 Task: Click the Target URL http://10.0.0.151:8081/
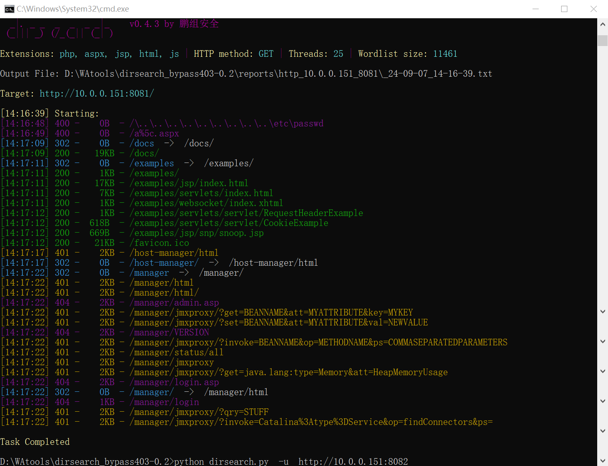[x=97, y=94]
